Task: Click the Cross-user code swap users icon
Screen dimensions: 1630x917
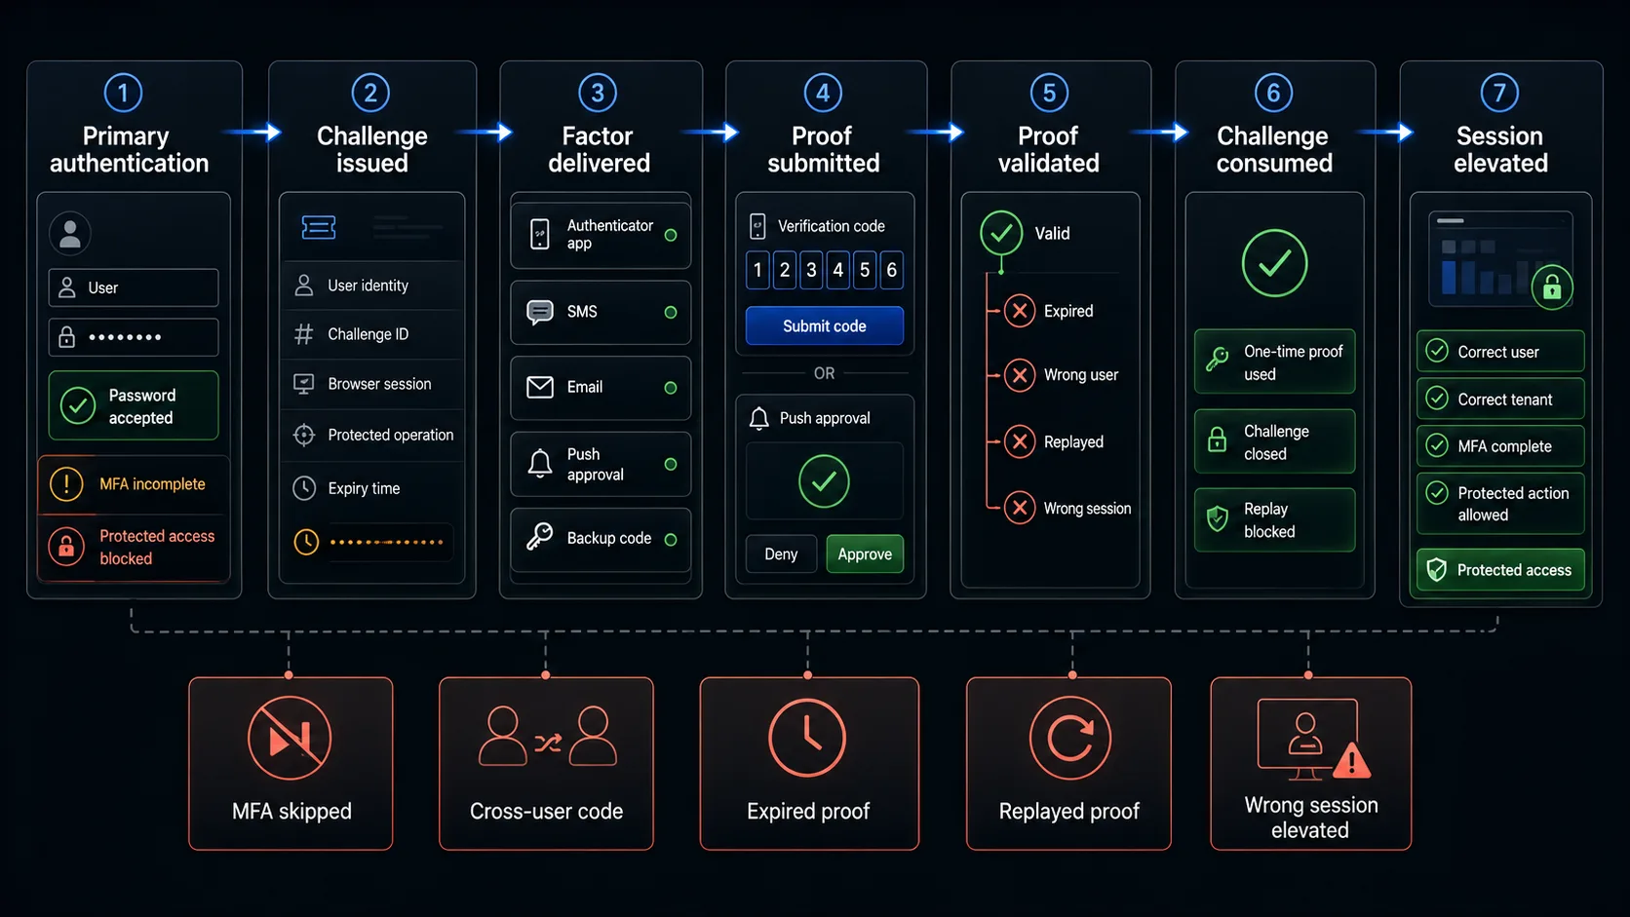Action: click(548, 738)
